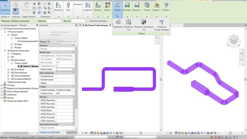Image resolution: width=247 pixels, height=139 pixels.
Task: Collapse the Идентификация properties section
Action: 73,73
